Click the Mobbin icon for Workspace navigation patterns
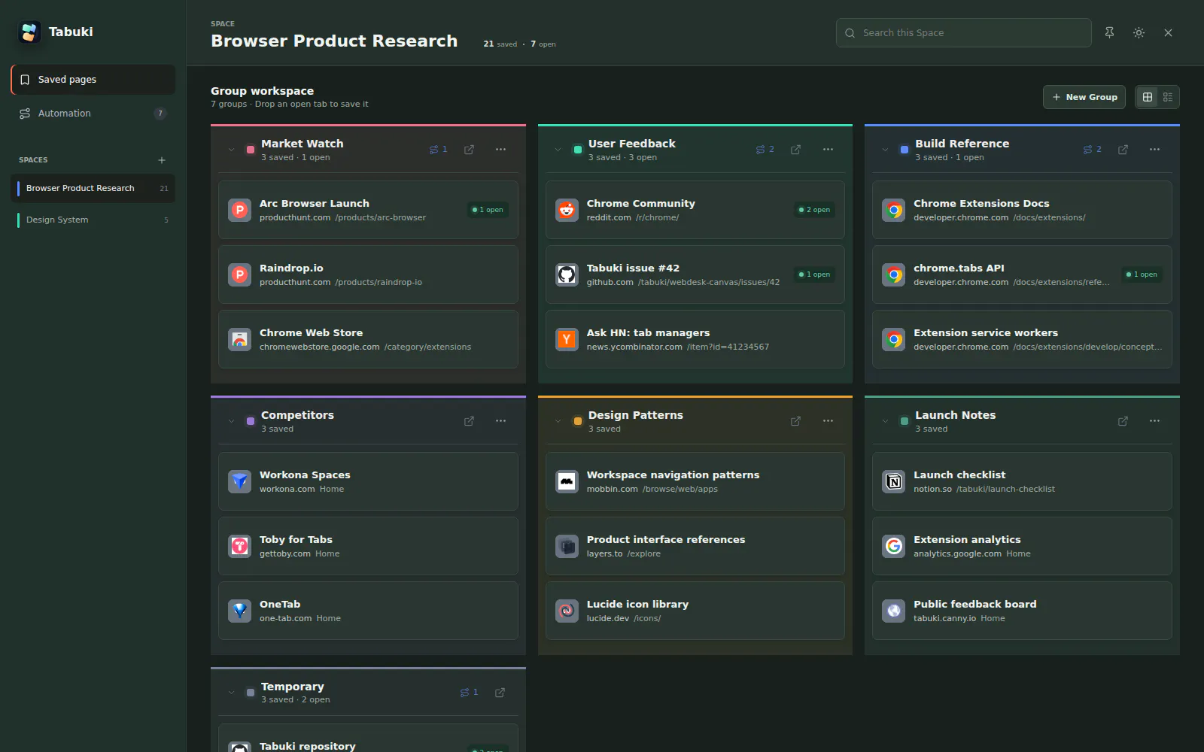This screenshot has height=752, width=1204. point(567,481)
